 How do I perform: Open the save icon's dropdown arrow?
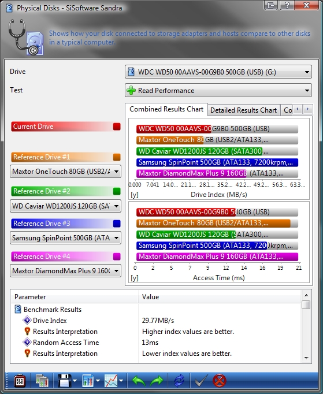75,381
